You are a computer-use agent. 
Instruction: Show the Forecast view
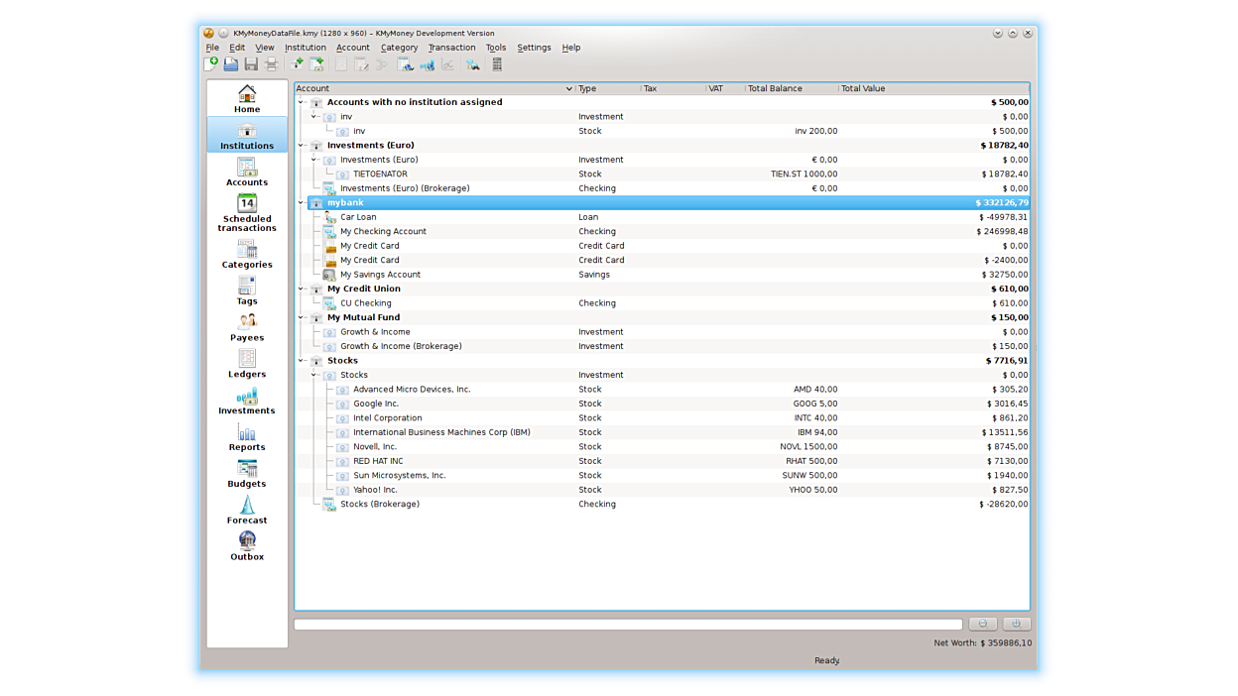coord(247,511)
